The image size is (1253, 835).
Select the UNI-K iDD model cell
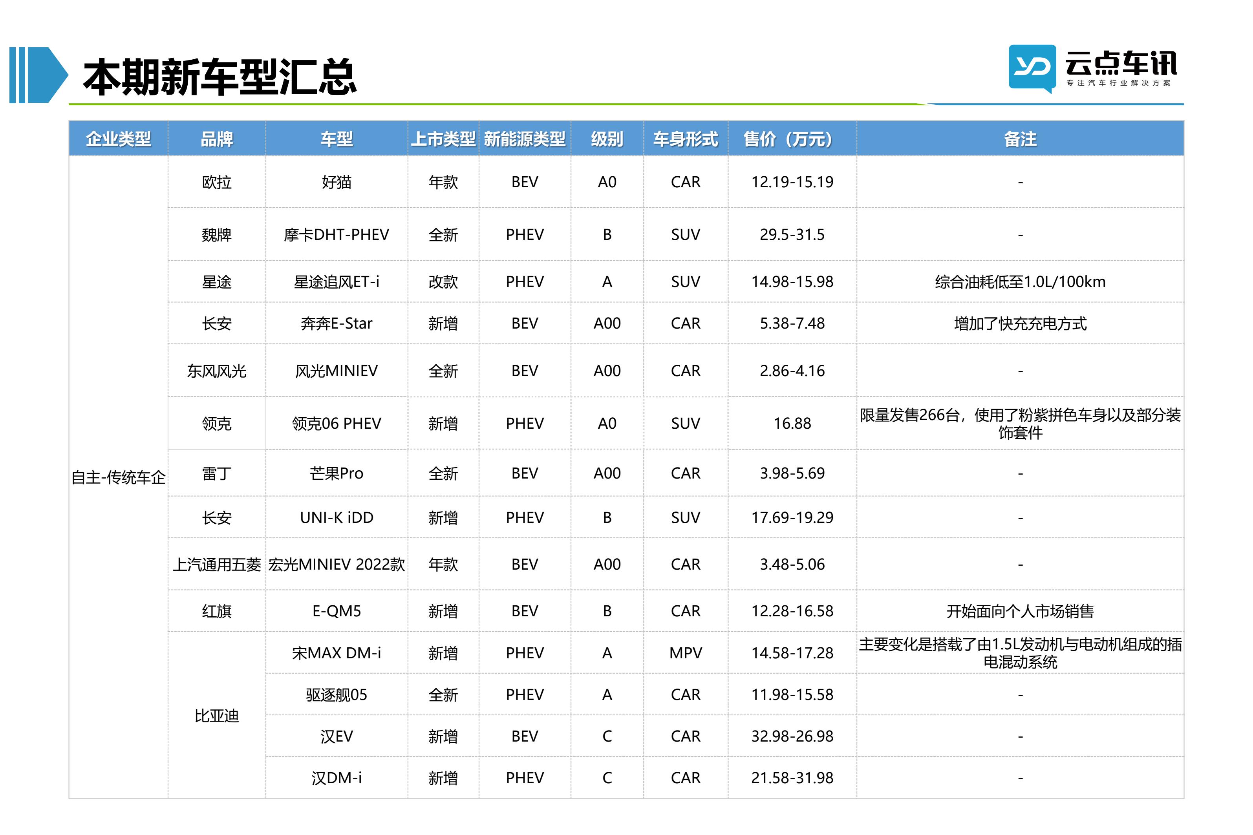337,517
